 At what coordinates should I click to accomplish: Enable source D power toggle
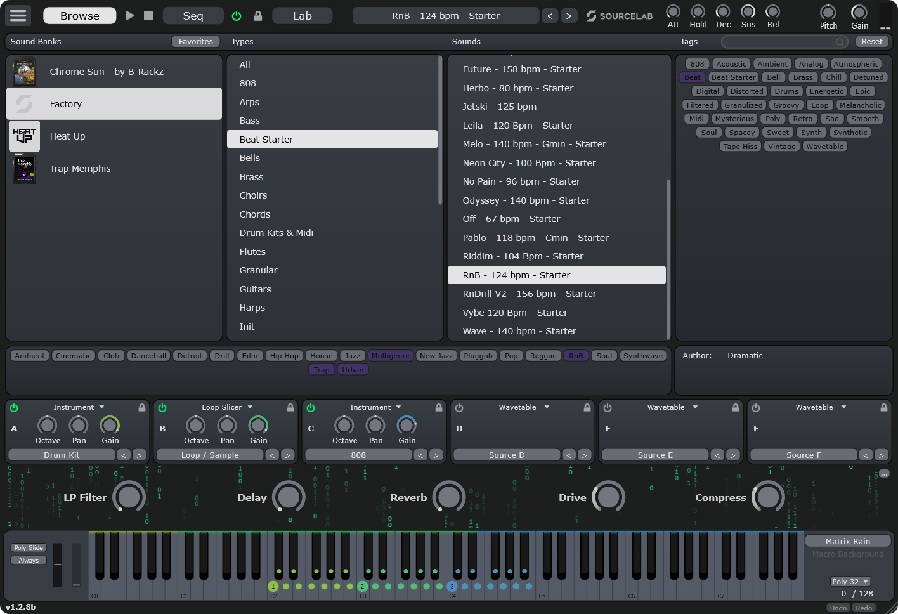click(x=459, y=408)
